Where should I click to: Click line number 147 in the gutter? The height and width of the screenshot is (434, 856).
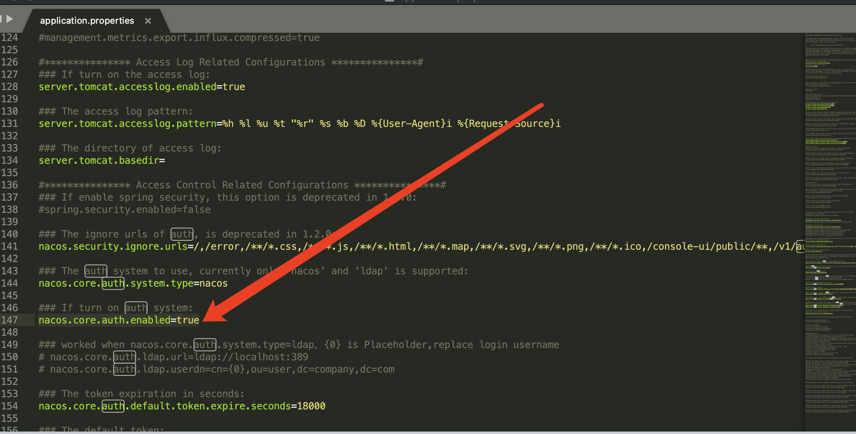pos(9,320)
